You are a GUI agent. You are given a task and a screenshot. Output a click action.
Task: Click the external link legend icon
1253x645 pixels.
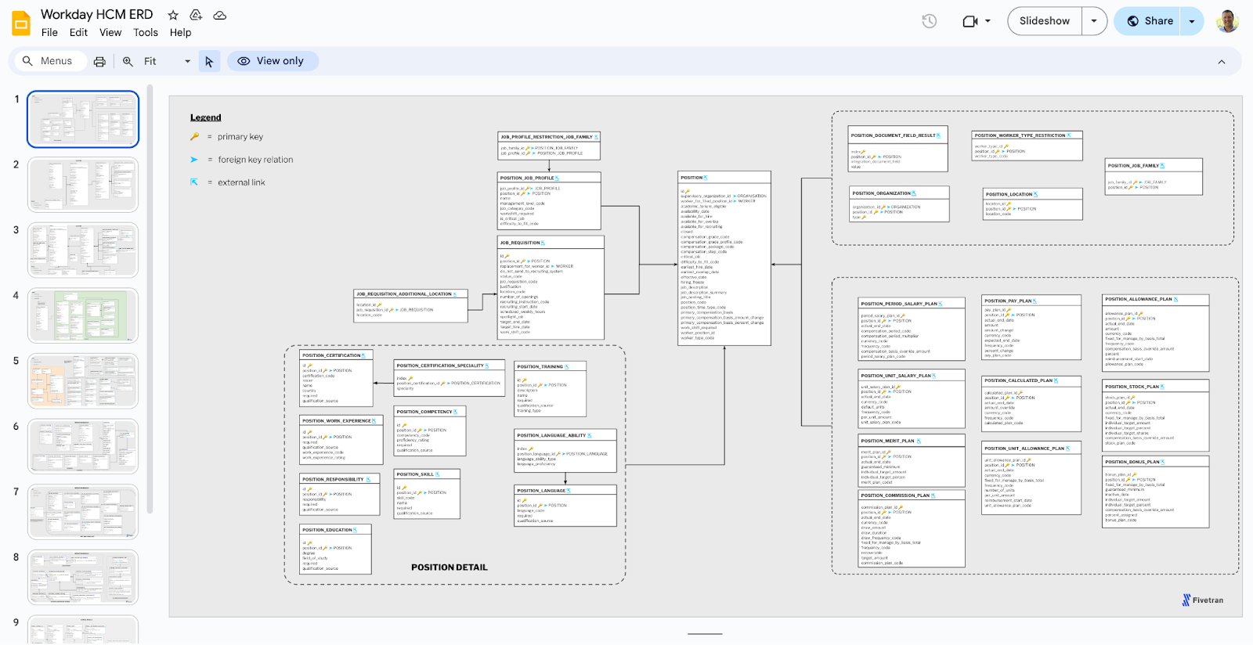[x=194, y=182]
